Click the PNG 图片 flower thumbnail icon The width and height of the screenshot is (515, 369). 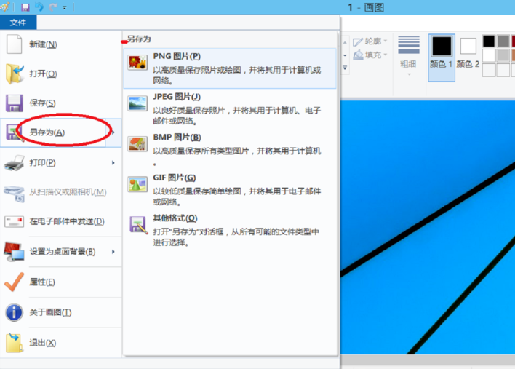pyautogui.click(x=137, y=63)
